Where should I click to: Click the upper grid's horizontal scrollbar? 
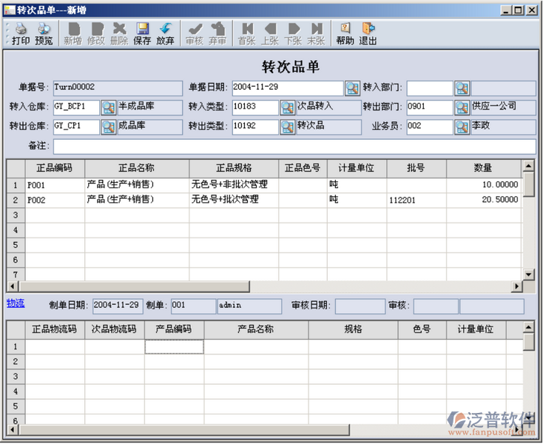[266, 286]
